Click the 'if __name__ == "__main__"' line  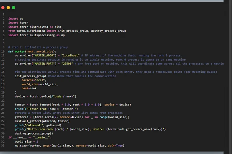click(x=30, y=137)
